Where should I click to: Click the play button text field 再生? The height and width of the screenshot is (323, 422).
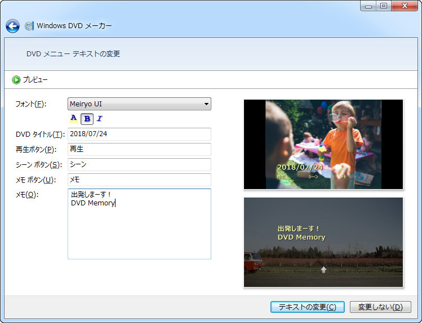pyautogui.click(x=139, y=149)
